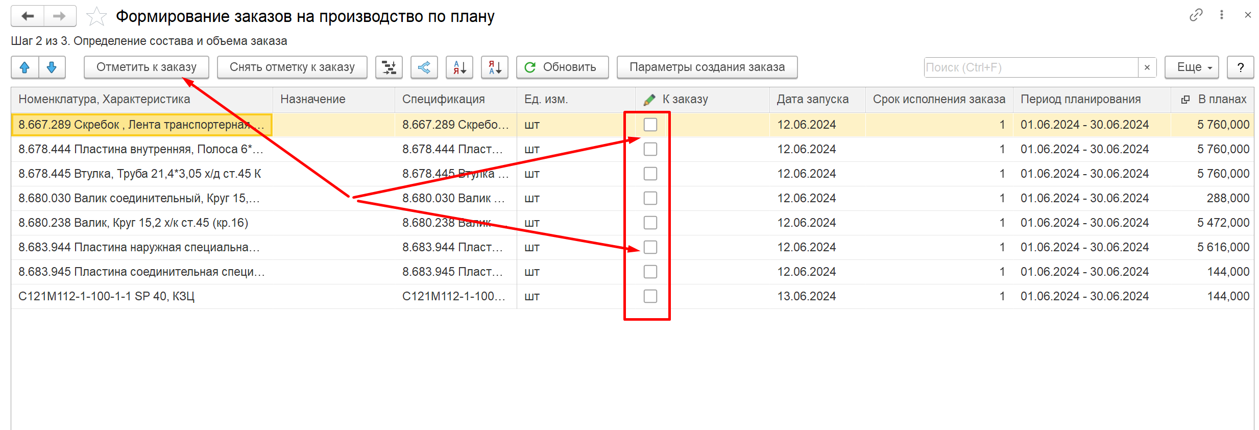1259x430 pixels.
Task: Click planning period cell in 8.680.238 Валик row
Action: pos(1092,223)
